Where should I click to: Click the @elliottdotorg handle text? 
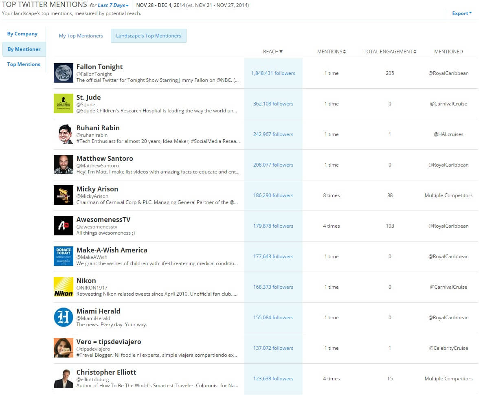click(93, 379)
